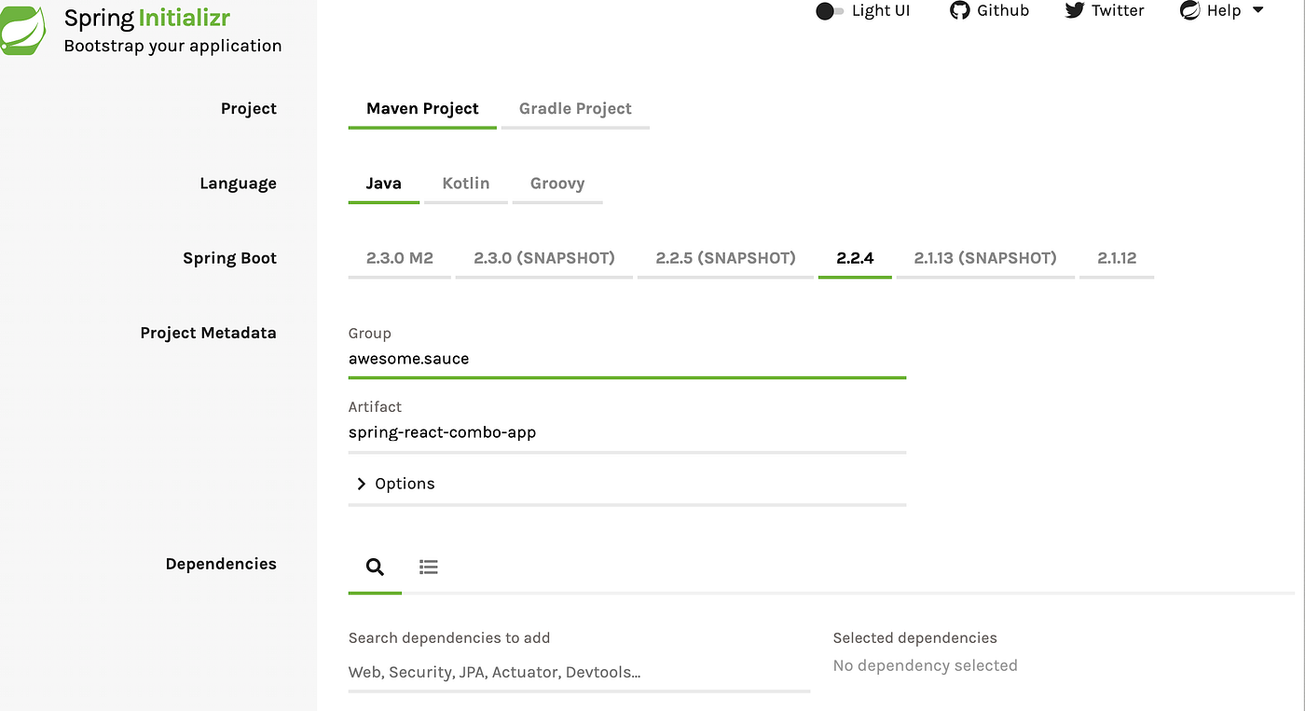Screen dimensions: 1305x711
Task: Click the Twitter link
Action: click(x=1104, y=11)
